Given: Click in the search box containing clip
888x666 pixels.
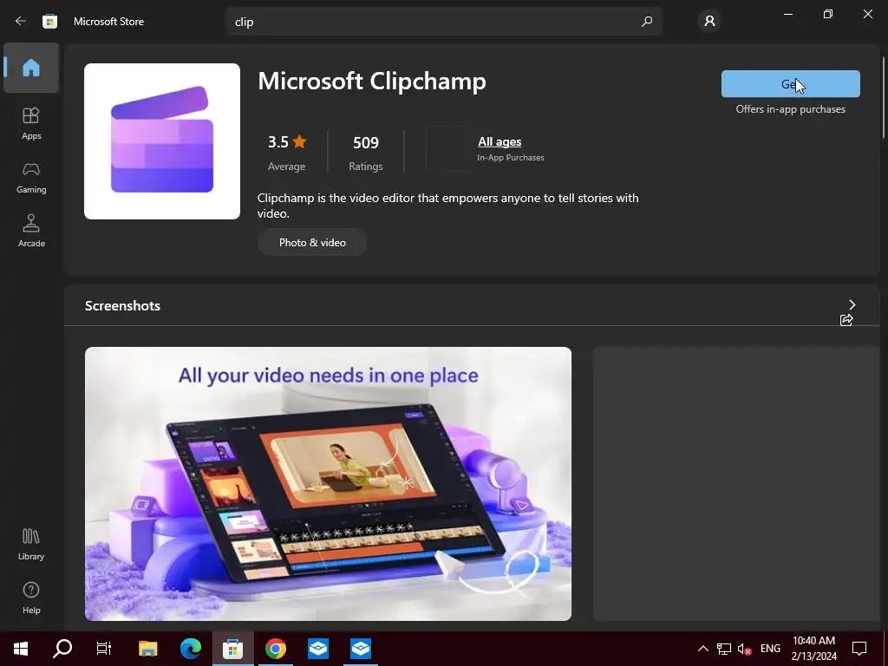Looking at the screenshot, I should click(x=443, y=22).
